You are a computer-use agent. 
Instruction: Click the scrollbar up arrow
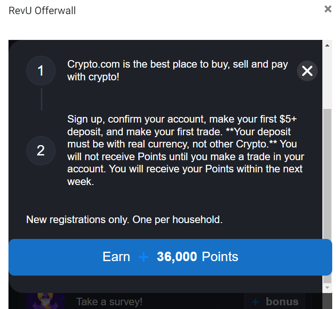point(327,46)
